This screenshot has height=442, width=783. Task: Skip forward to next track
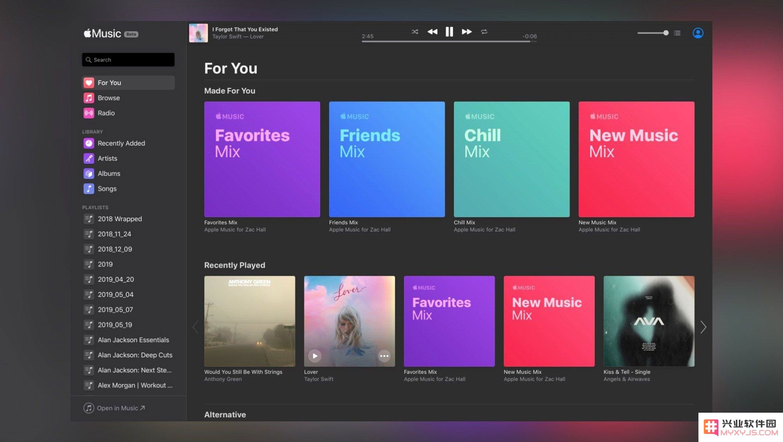click(467, 32)
